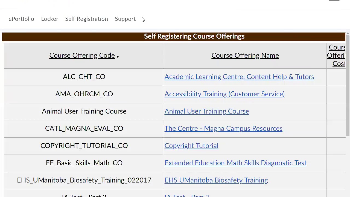This screenshot has height=197, width=350.
Task: Click the sort arrow beside Course Offering Code
Action: pos(118,56)
